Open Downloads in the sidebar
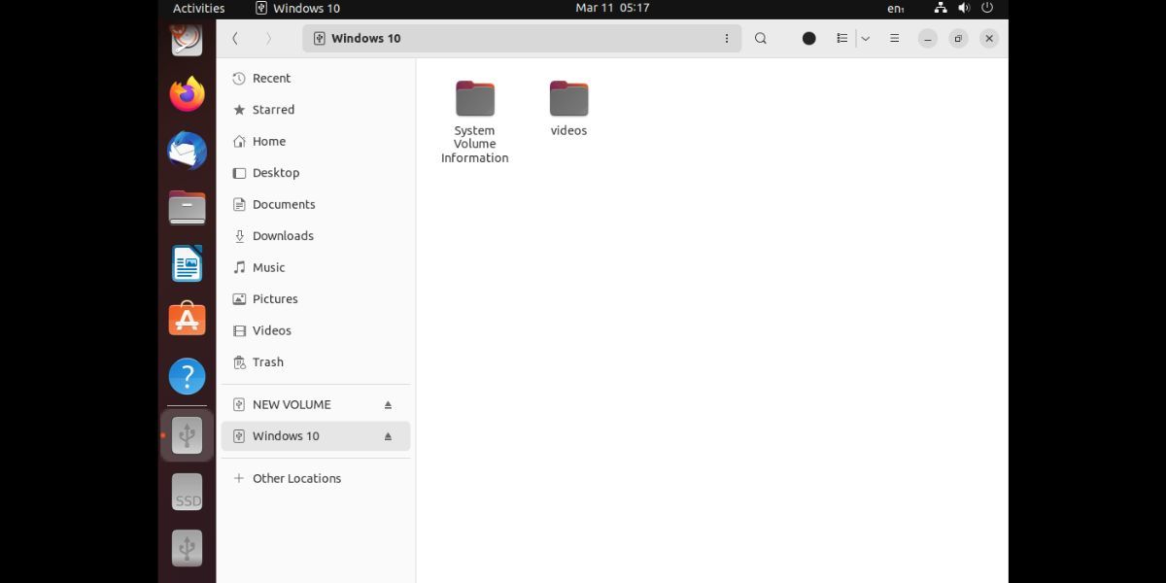Viewport: 1166px width, 583px height. click(x=316, y=236)
